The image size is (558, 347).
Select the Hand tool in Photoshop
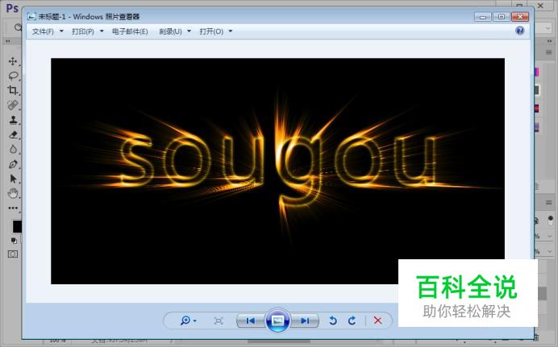pos(13,193)
